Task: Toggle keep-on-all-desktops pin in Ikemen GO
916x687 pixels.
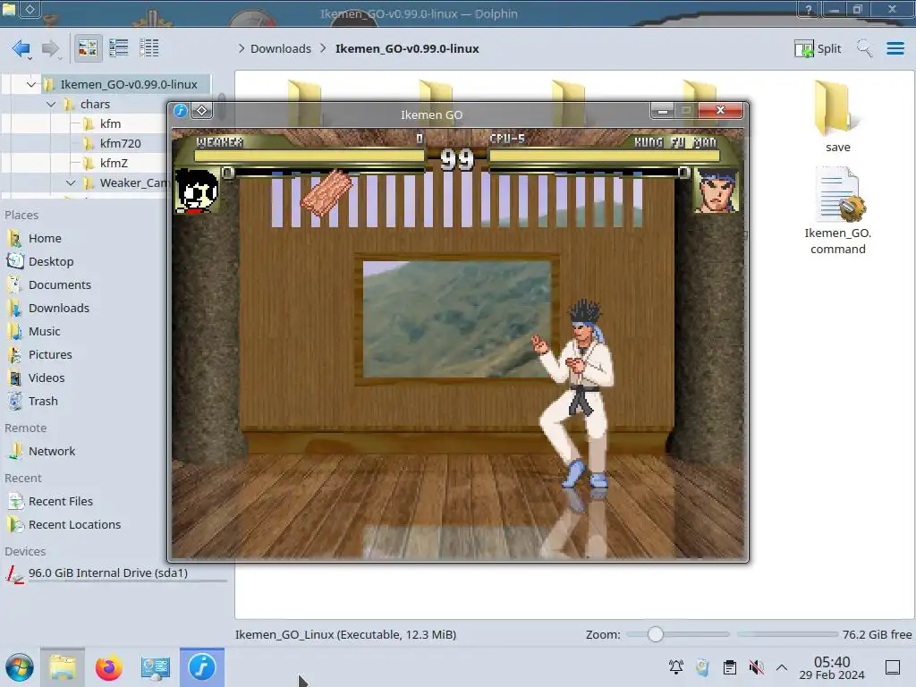Action: coord(201,110)
